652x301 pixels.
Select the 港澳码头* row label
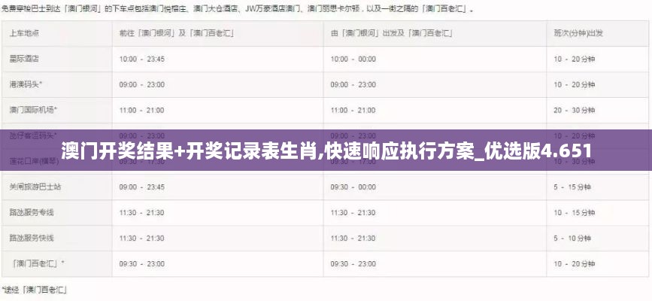tap(26, 84)
